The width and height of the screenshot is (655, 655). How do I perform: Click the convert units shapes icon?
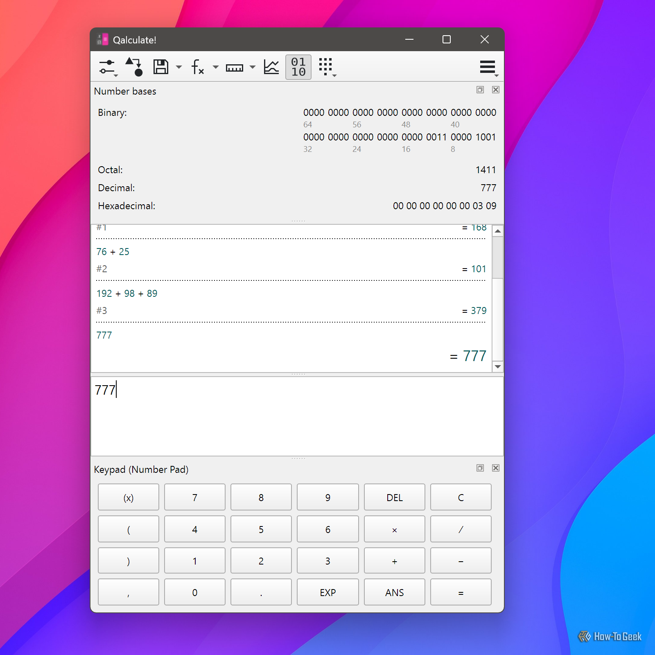pos(134,67)
